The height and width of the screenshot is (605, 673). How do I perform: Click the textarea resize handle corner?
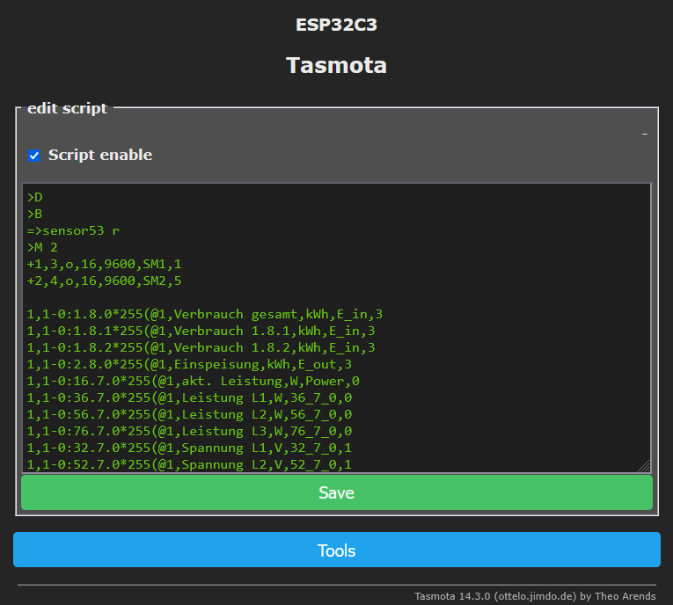click(x=644, y=466)
